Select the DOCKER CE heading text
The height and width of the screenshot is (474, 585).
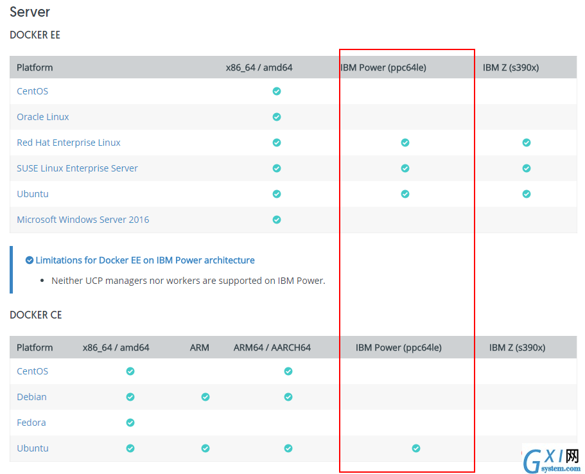(x=35, y=315)
